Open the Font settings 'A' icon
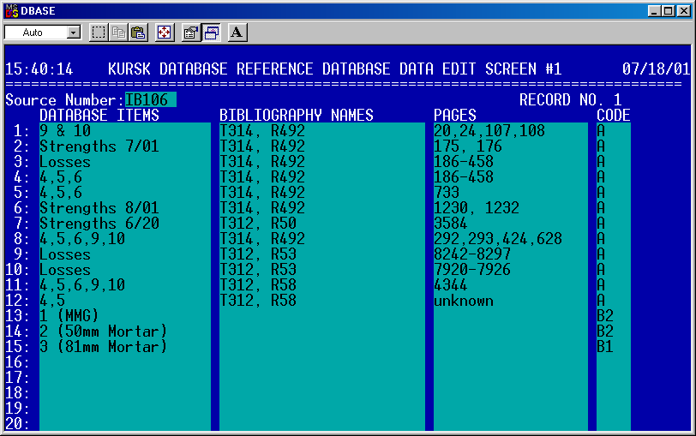The width and height of the screenshot is (696, 436). pos(237,33)
